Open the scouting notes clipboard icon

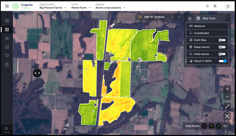tap(7, 64)
